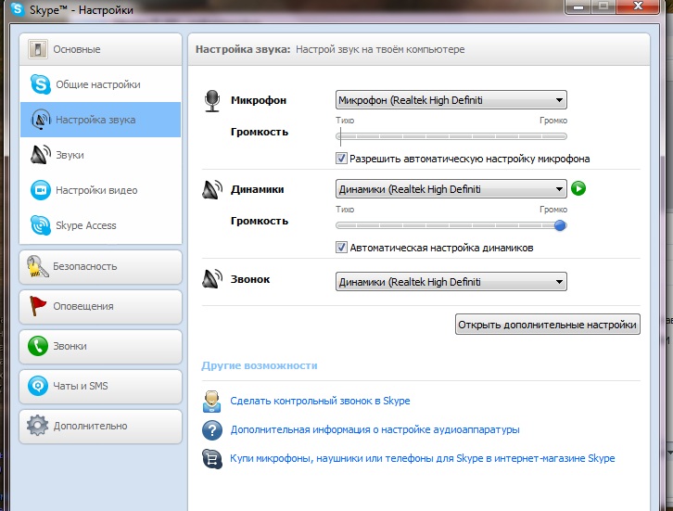
Task: Minimize the Skype settings window
Action: click(x=579, y=6)
